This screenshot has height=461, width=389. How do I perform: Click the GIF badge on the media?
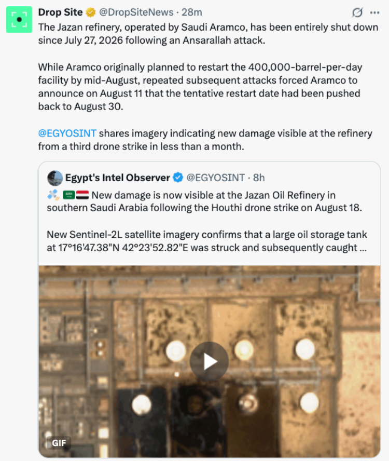tap(59, 443)
